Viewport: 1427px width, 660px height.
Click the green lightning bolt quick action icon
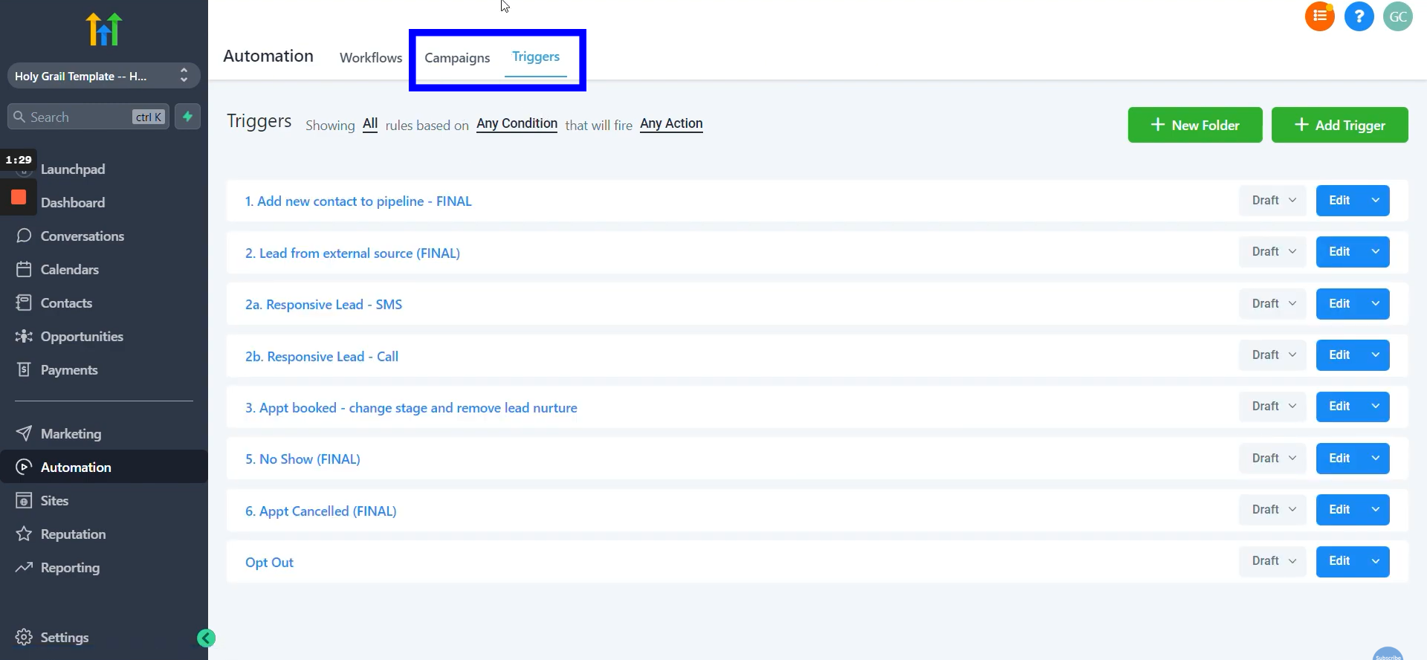[x=188, y=117]
